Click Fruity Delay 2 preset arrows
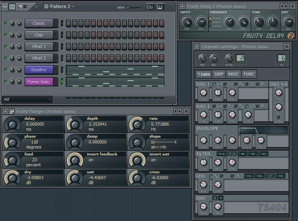Image resolution: width=298 pixels, height=221 pixels. coord(284,6)
